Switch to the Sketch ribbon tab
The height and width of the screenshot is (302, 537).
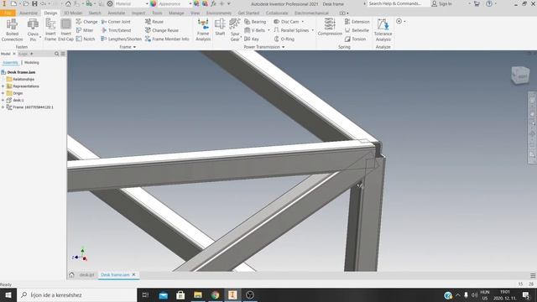(95, 13)
